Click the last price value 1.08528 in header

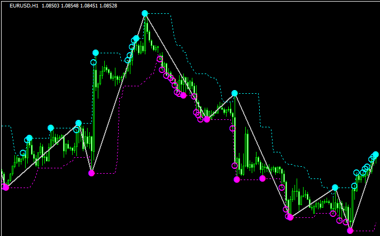tap(106, 5)
